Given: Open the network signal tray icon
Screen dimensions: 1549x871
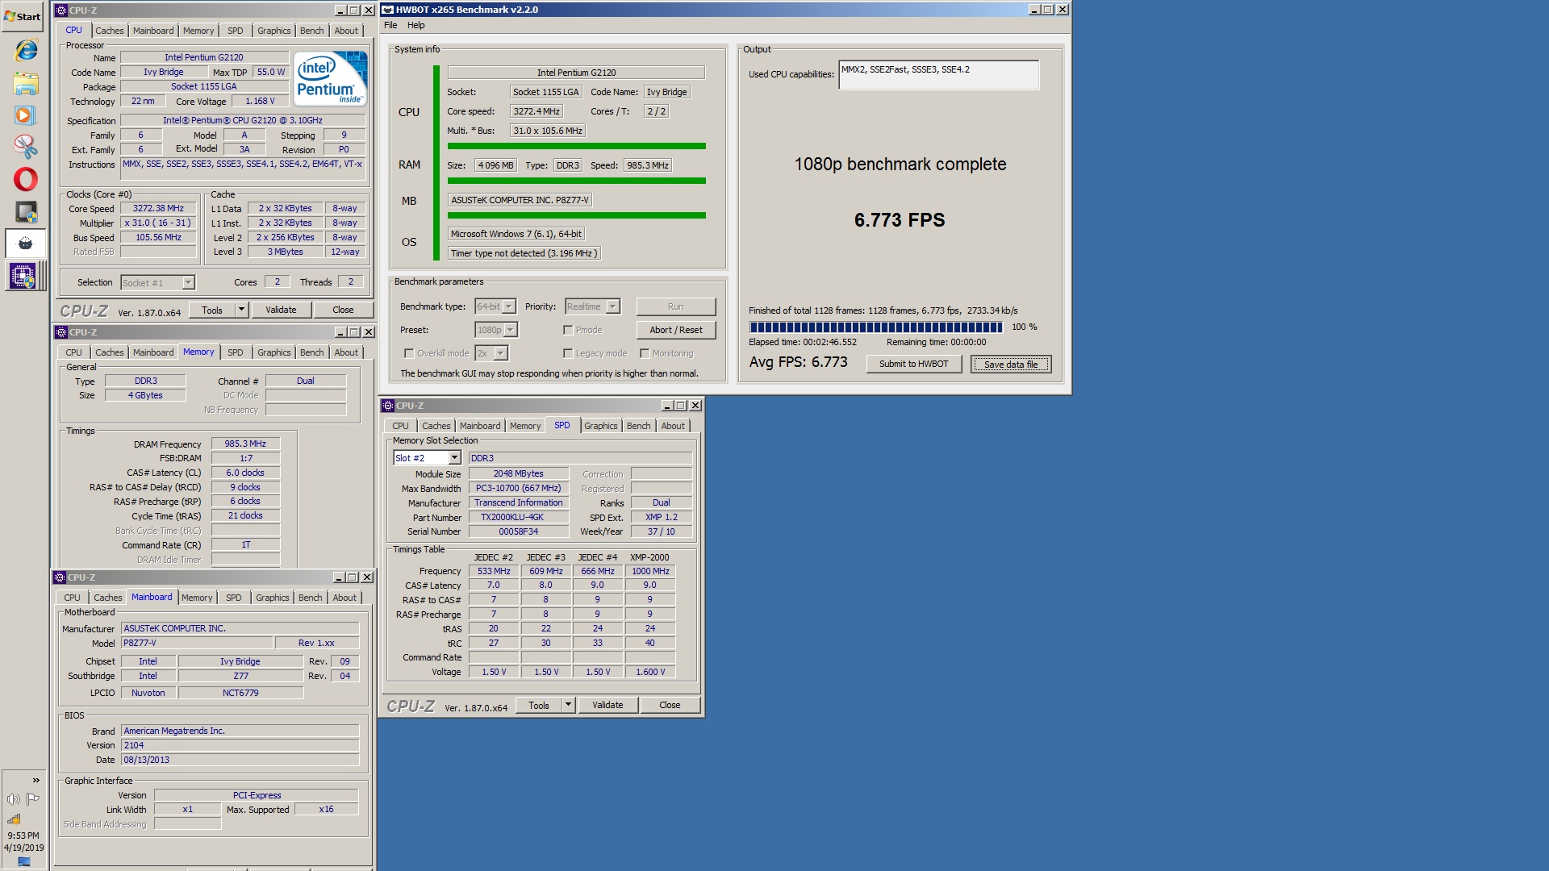Looking at the screenshot, I should point(14,819).
